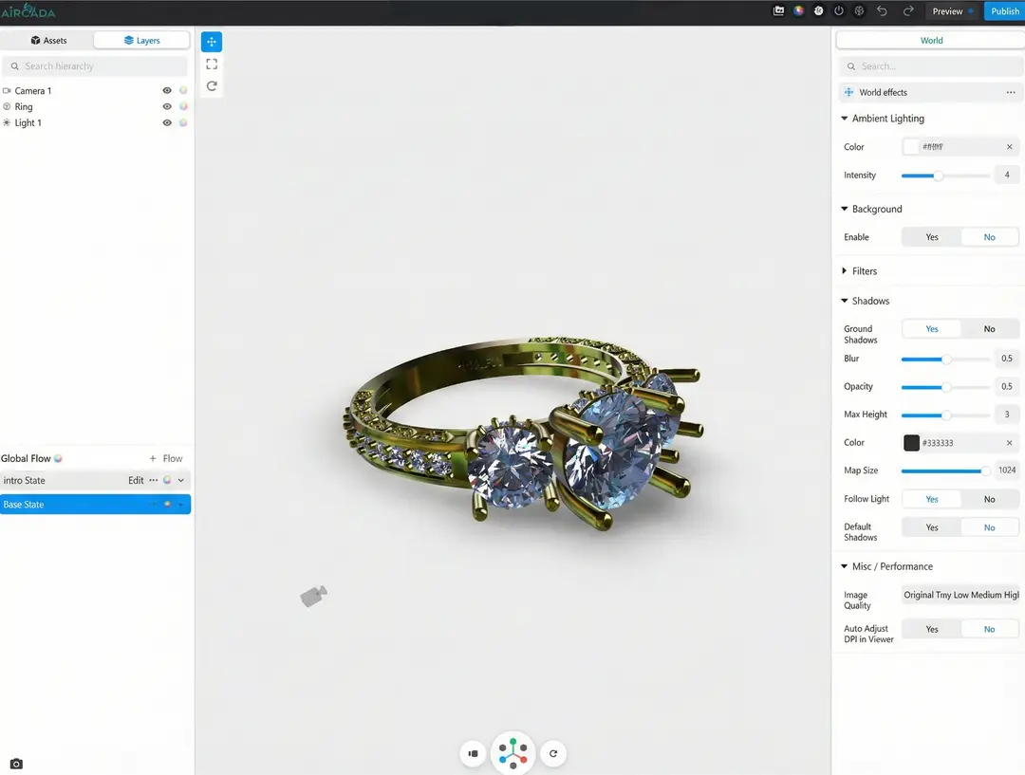Image resolution: width=1025 pixels, height=775 pixels.
Task: Disable Ground Shadows in the Shadows section
Action: (x=990, y=328)
